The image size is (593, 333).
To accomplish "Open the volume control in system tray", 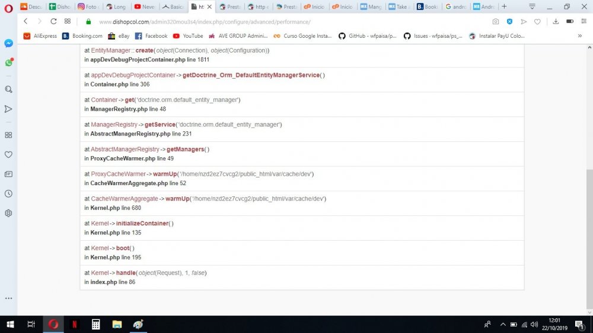I will point(534,324).
